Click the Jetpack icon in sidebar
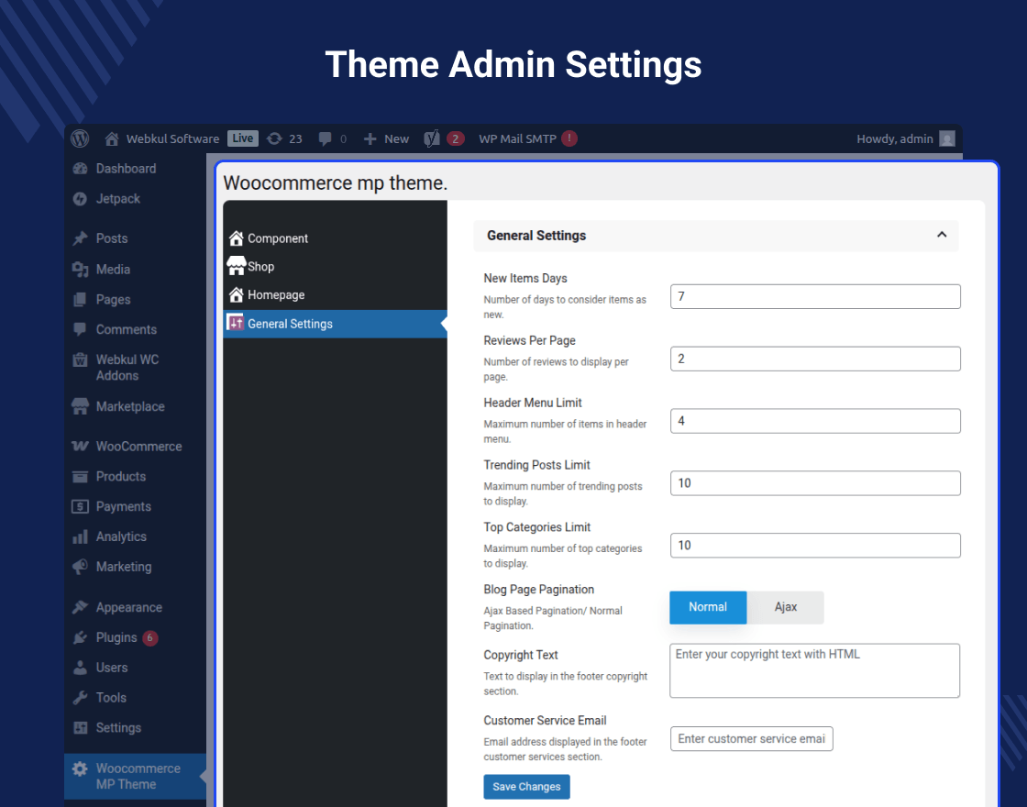 80,198
